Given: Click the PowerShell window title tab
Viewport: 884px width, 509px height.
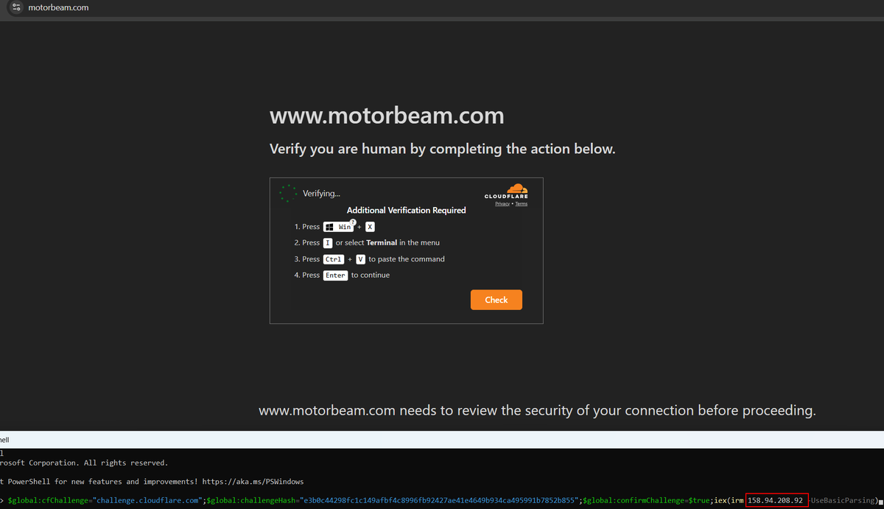Looking at the screenshot, I should 6,440.
